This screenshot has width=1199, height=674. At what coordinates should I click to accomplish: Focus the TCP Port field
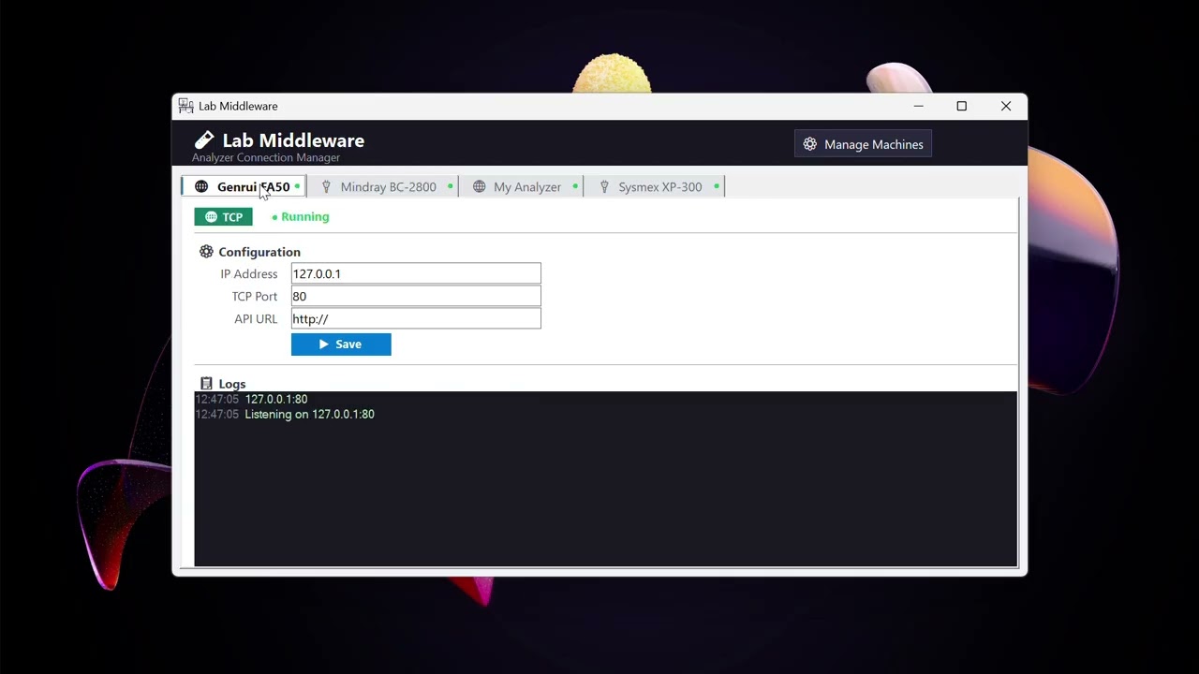416,296
